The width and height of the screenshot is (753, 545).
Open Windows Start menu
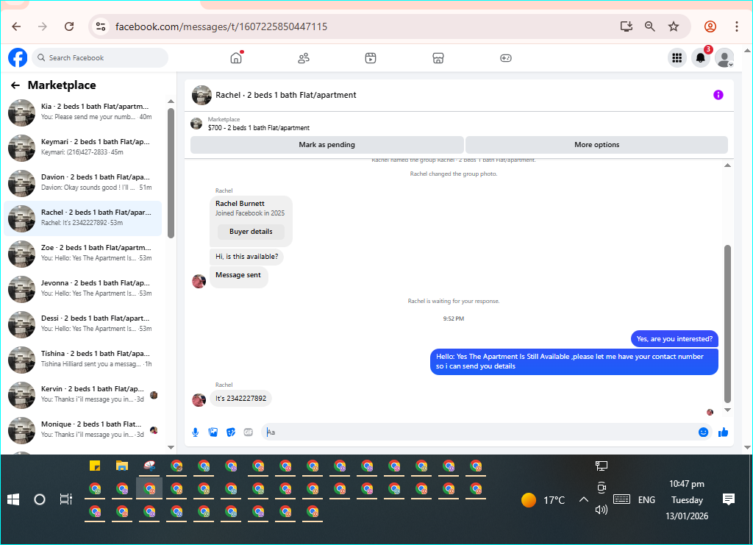coord(13,499)
